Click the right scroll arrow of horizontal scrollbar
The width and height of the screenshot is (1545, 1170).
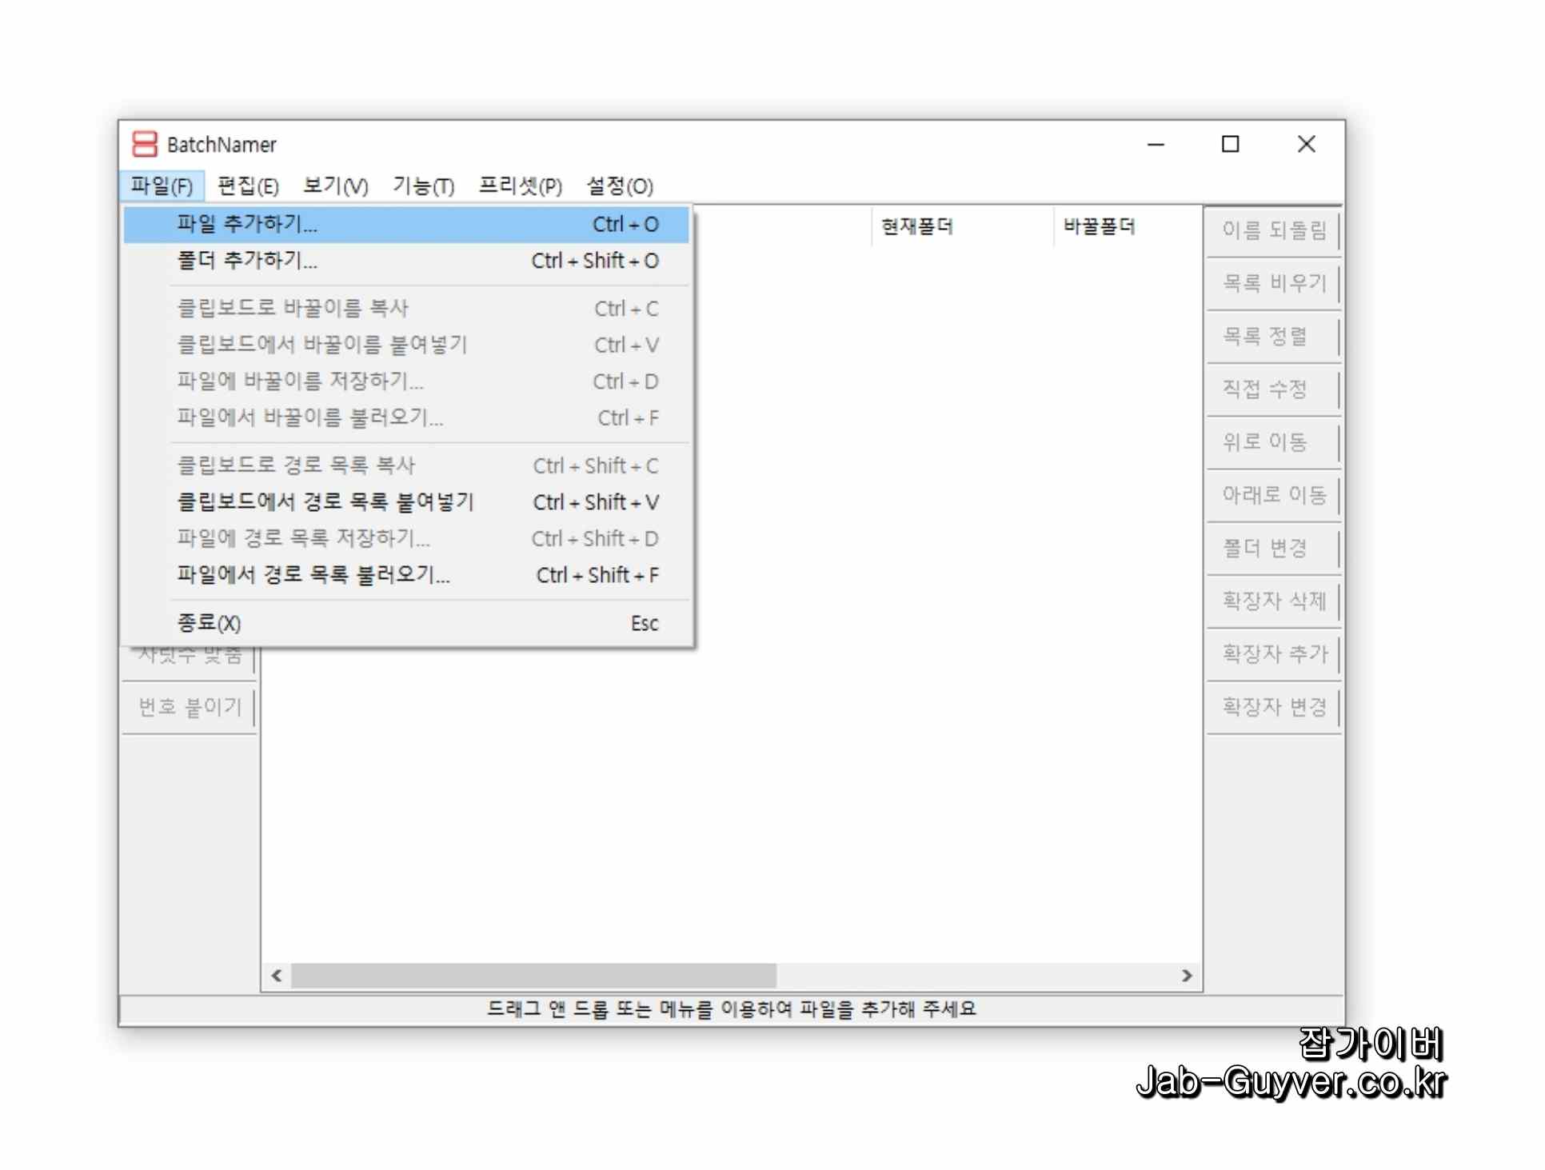1187,976
